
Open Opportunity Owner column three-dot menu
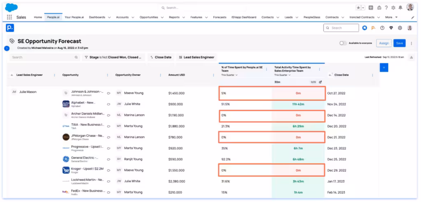(x=161, y=75)
